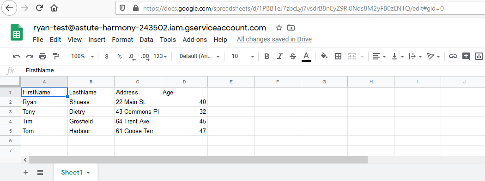Image resolution: width=485 pixels, height=181 pixels.
Task: Toggle strikethrough formatting
Action: pyautogui.click(x=292, y=56)
